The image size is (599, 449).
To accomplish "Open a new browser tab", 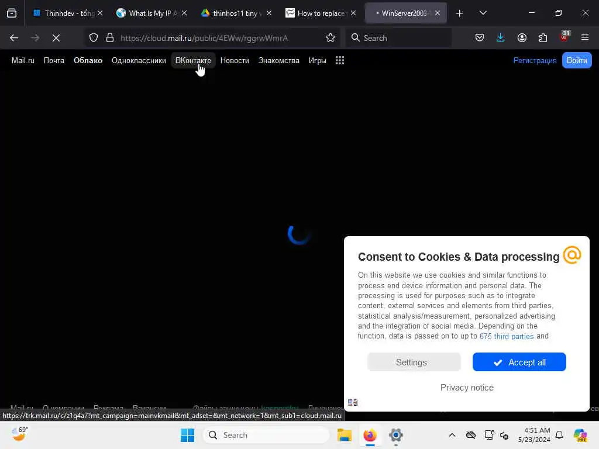I will (460, 13).
